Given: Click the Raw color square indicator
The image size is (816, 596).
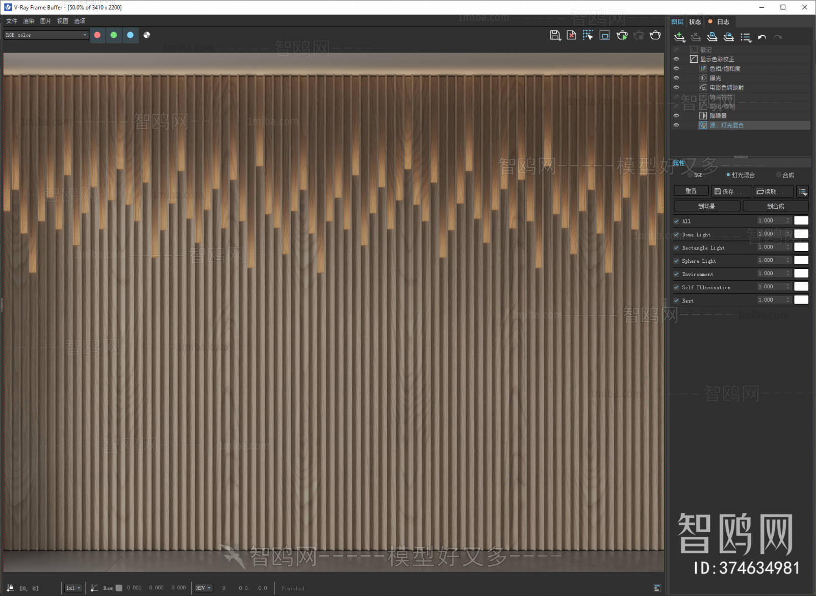Looking at the screenshot, I should click(119, 588).
